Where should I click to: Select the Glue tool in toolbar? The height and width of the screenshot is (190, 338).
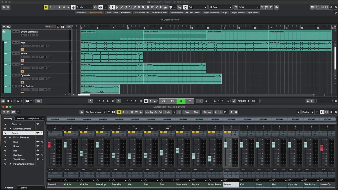135,7
